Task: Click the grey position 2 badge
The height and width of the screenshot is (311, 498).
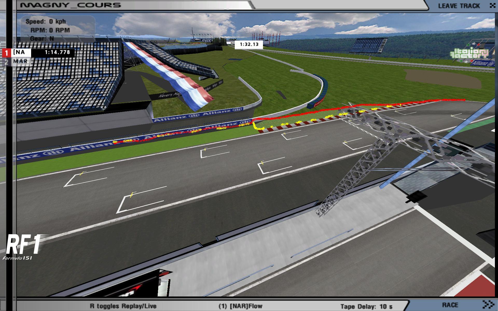Action: tap(6, 62)
